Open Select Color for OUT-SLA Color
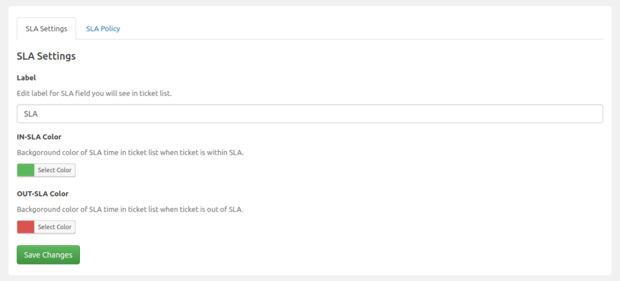Image resolution: width=620 pixels, height=281 pixels. 54,227
